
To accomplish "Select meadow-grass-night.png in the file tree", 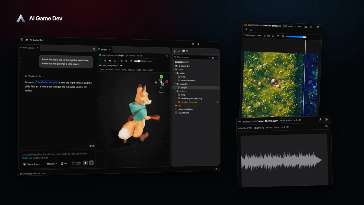I will [x=191, y=99].
